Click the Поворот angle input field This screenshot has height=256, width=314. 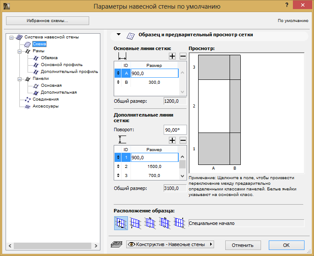click(x=175, y=130)
